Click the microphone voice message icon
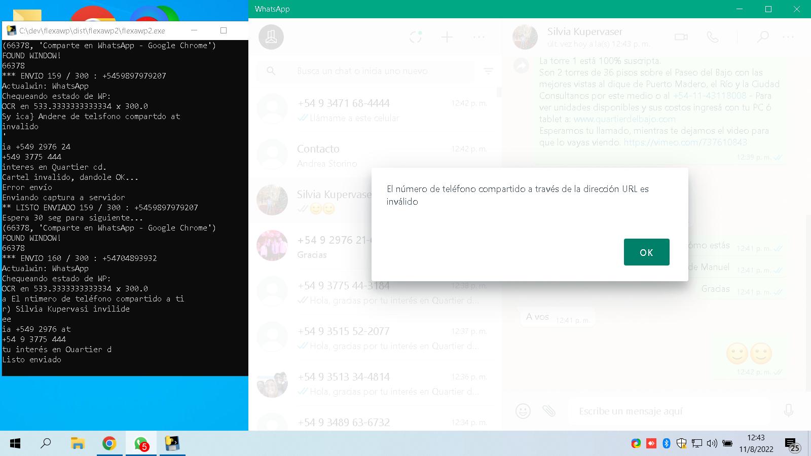This screenshot has height=456, width=811. 789,410
